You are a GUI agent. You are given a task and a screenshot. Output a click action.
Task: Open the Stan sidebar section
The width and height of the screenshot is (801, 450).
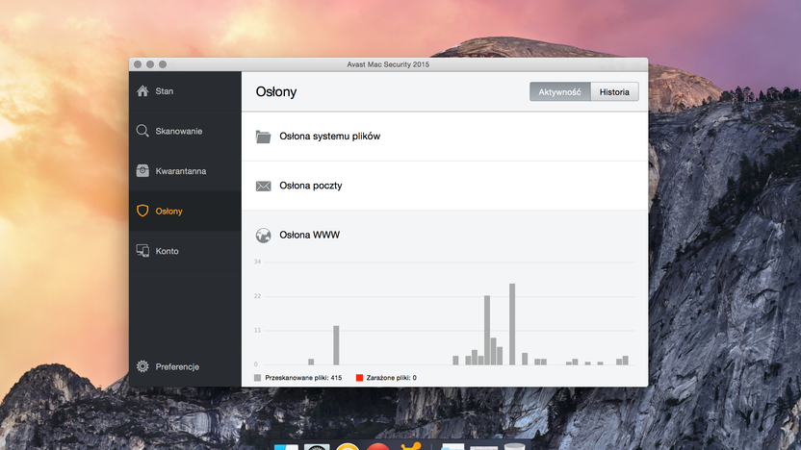(185, 90)
